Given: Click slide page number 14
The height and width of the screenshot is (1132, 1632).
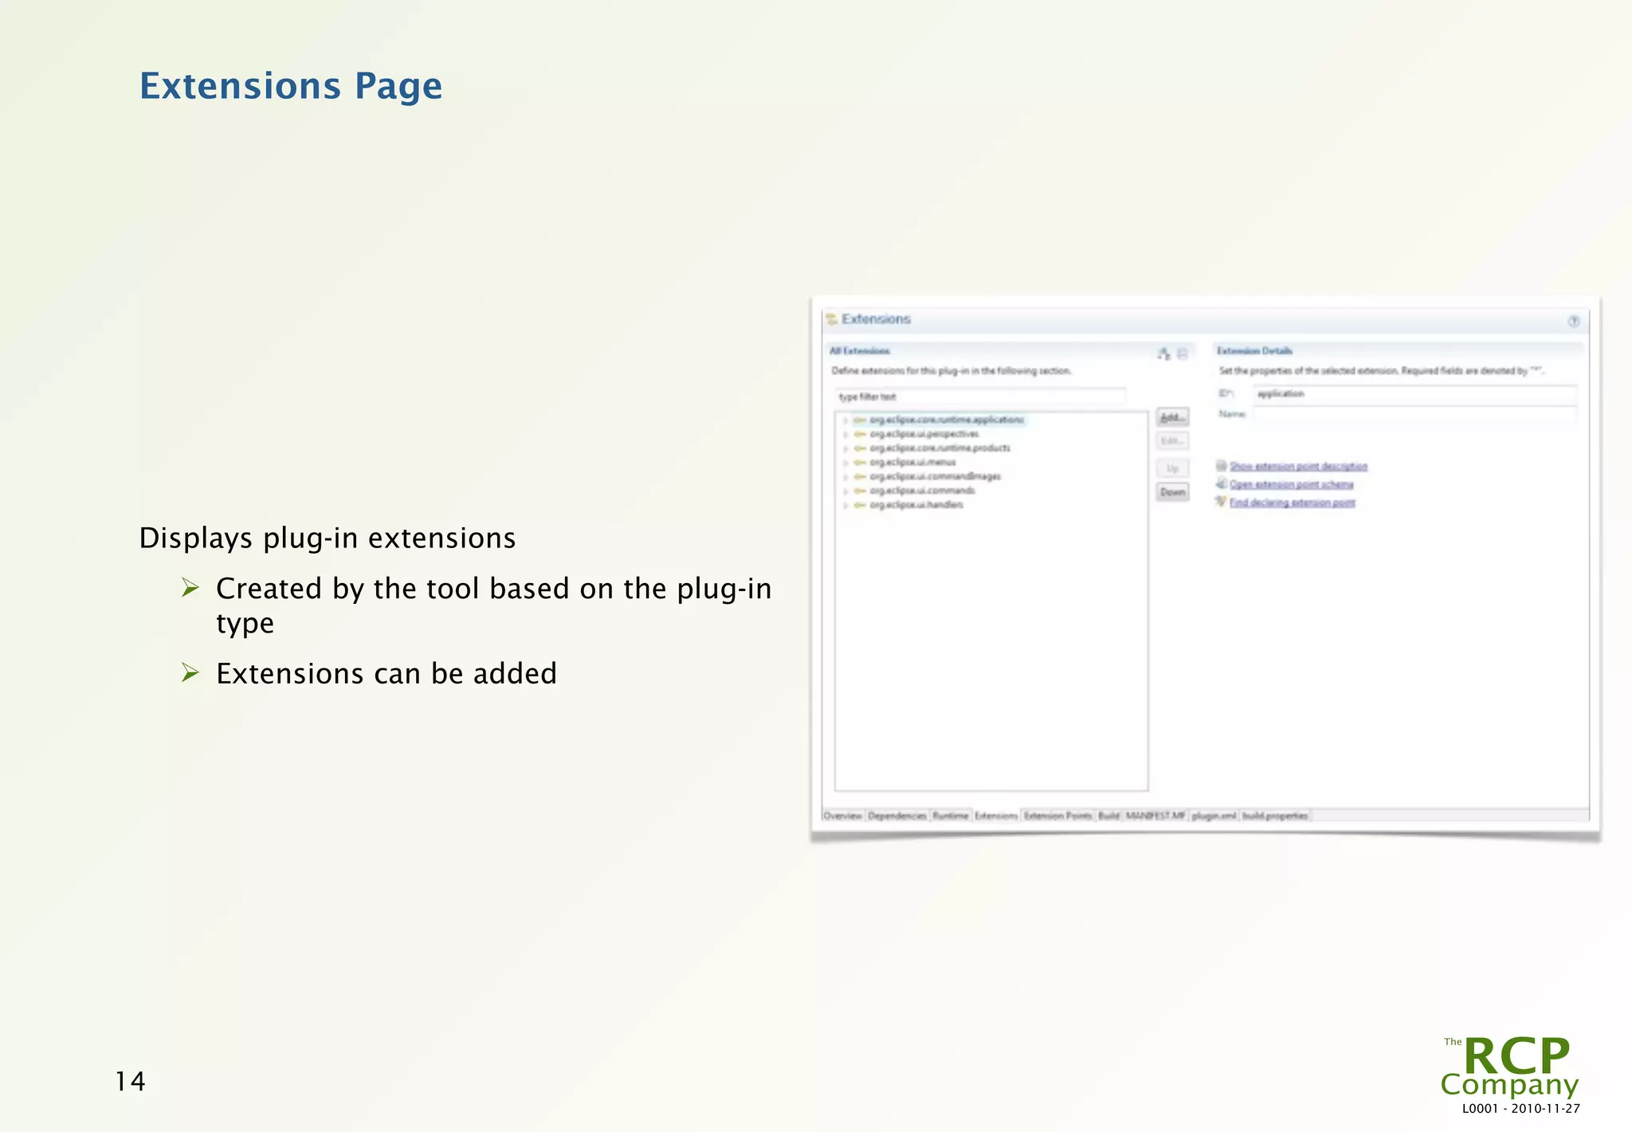Looking at the screenshot, I should point(130,1081).
